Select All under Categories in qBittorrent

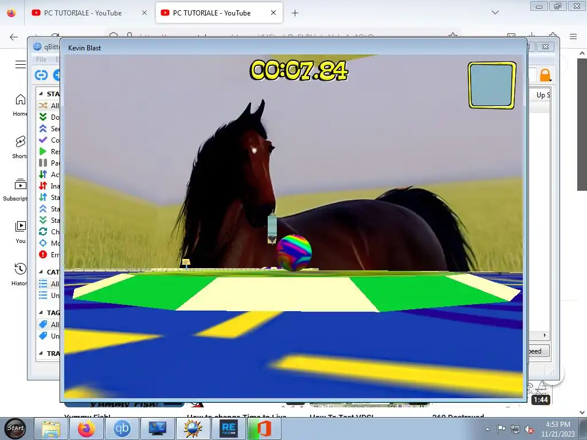(x=49, y=284)
